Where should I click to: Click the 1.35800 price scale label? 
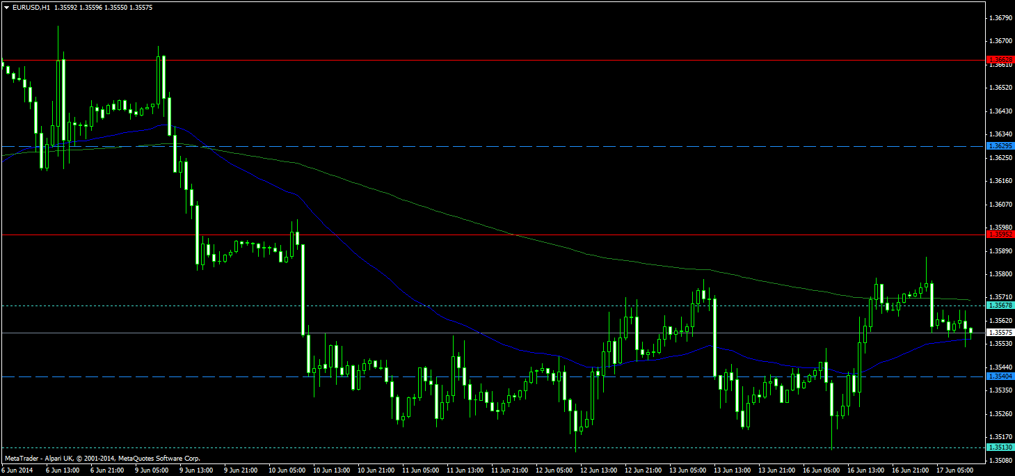(1000, 273)
